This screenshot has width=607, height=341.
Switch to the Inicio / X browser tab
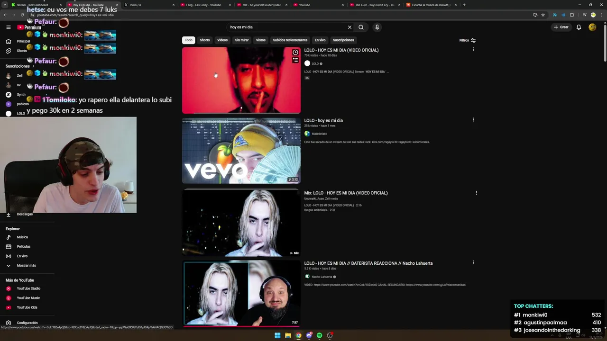click(149, 5)
